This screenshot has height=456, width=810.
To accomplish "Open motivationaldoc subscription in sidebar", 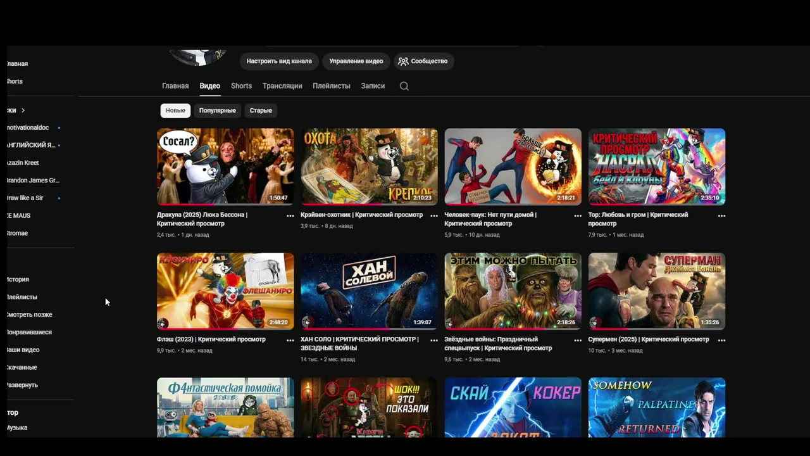I will (x=28, y=128).
